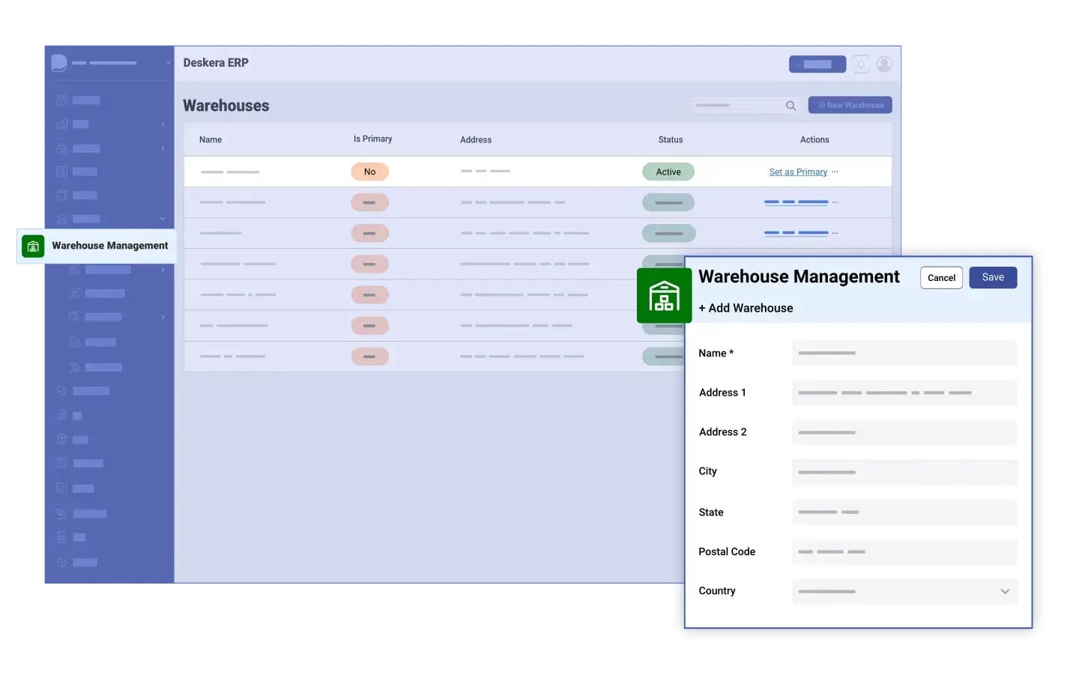Click the search magnifier icon
The height and width of the screenshot is (675, 1079).
[791, 106]
